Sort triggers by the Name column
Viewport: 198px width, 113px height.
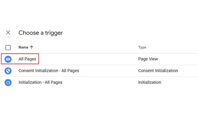24,47
